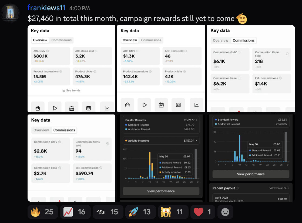The image size is (302, 223).
Task: Click See trends link
Action: 72,90
